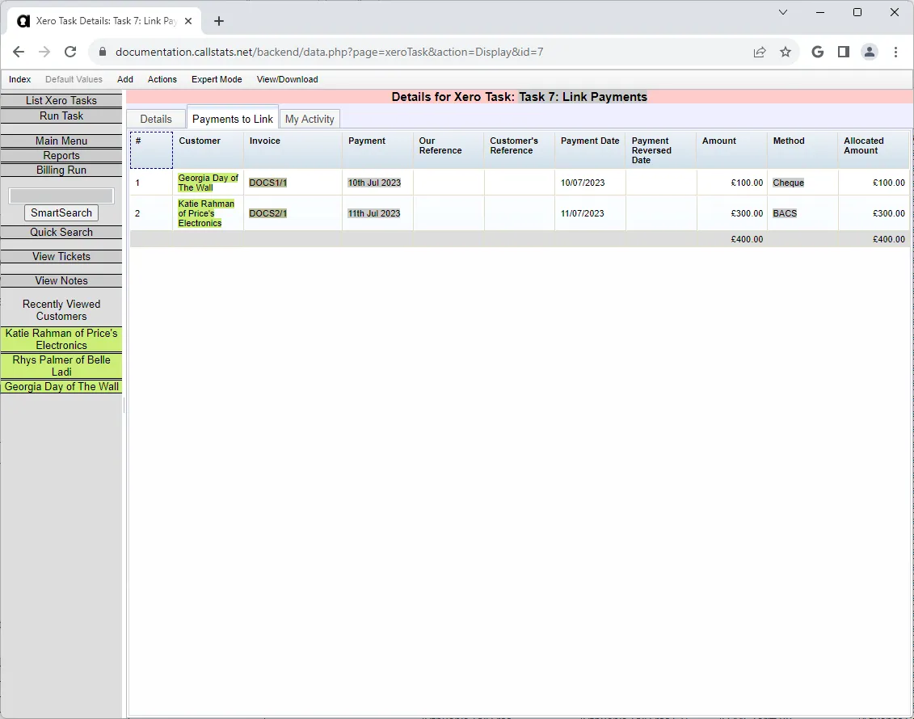
Task: Click the SmartSearch button
Action: click(x=61, y=212)
